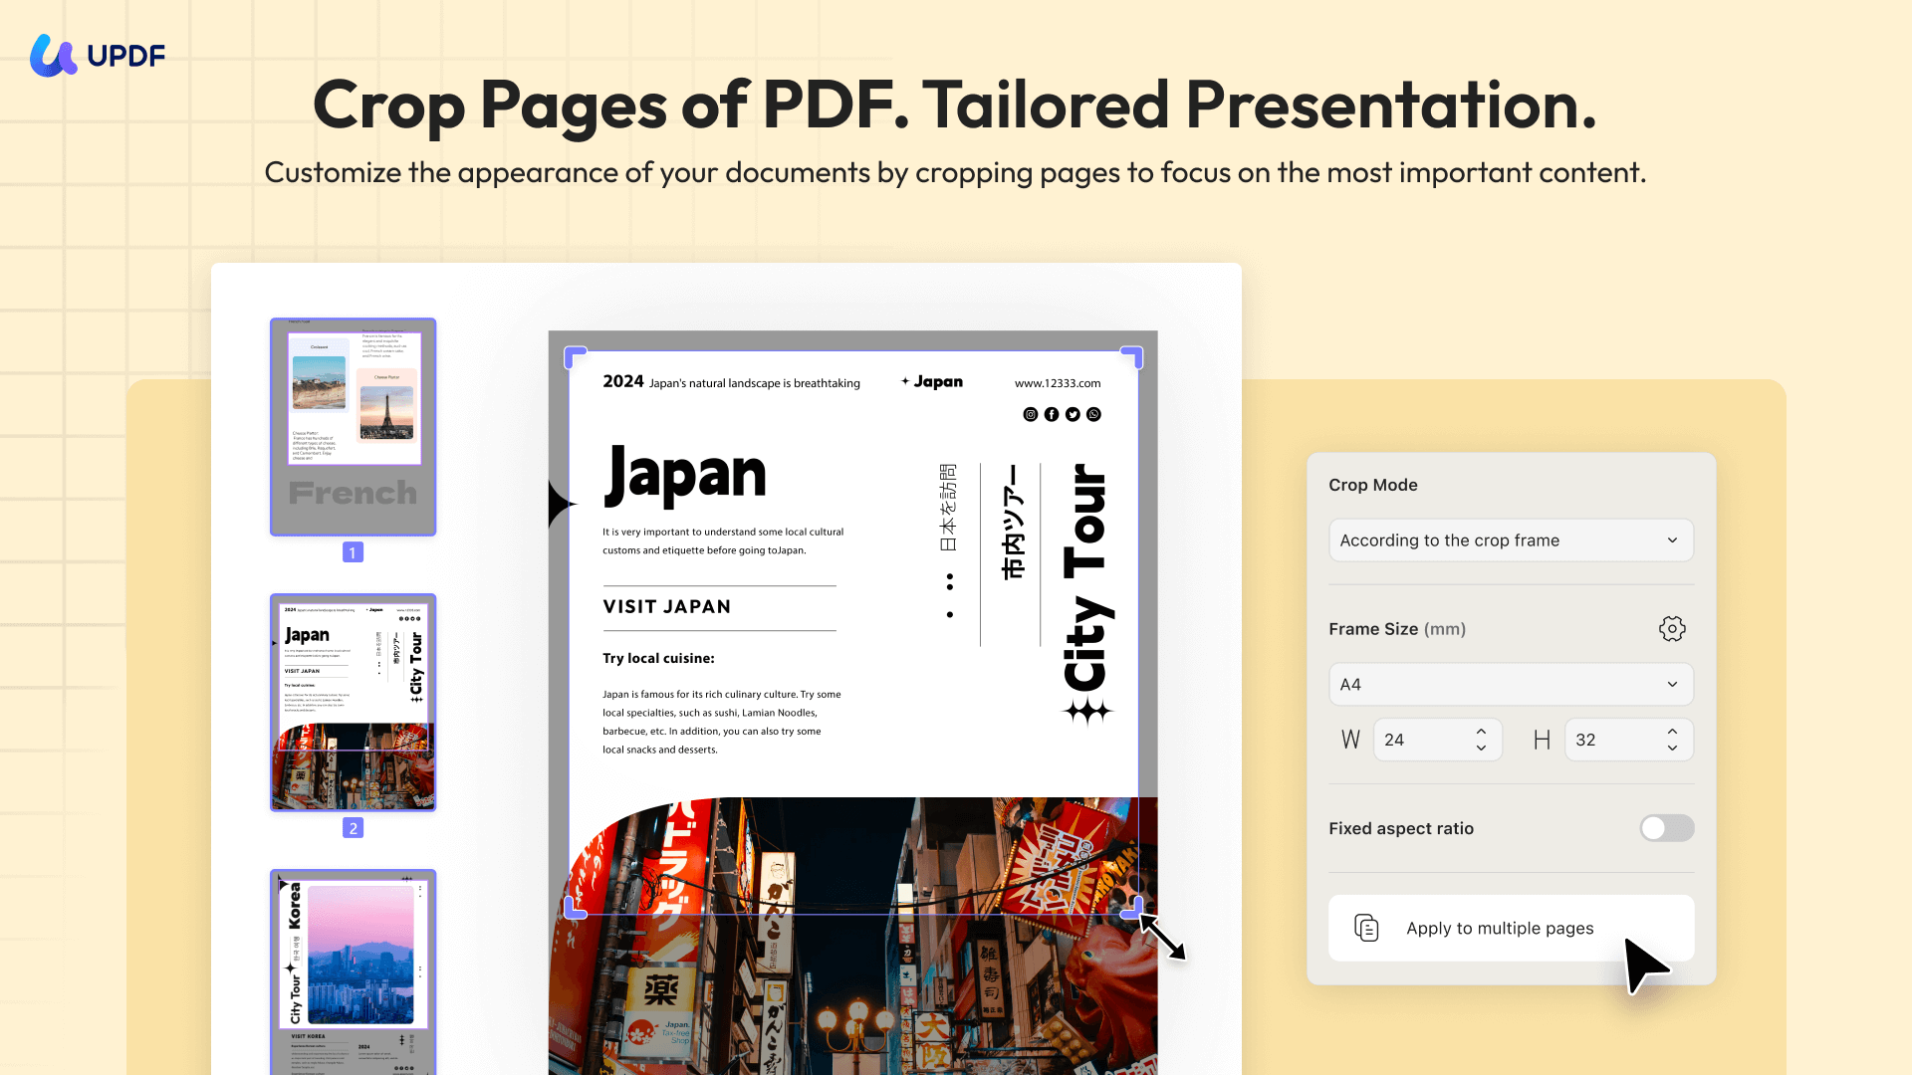Click Apply to multiple pages button

1511,928
